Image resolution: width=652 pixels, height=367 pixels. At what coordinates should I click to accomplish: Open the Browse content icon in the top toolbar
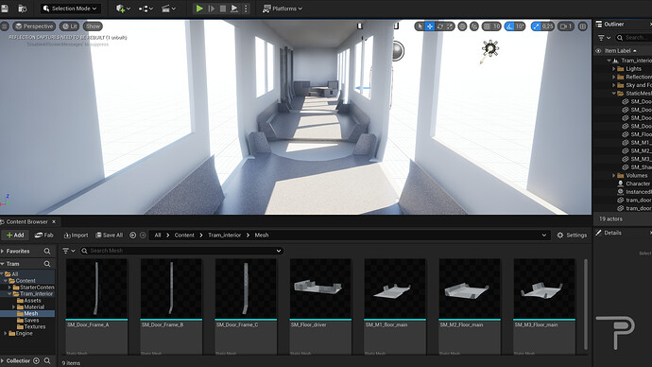[x=23, y=9]
